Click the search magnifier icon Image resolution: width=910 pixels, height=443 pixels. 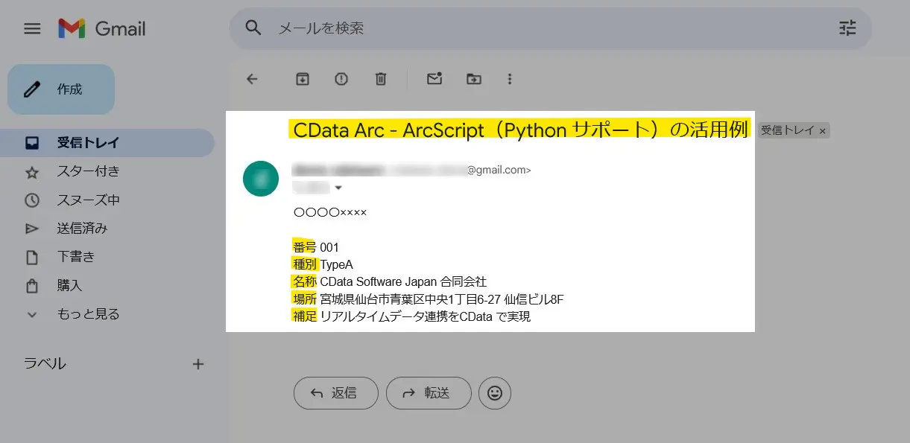pyautogui.click(x=253, y=28)
